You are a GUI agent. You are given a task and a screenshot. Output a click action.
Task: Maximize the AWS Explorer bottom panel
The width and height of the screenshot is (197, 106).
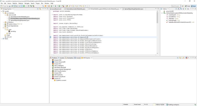coord(195,58)
